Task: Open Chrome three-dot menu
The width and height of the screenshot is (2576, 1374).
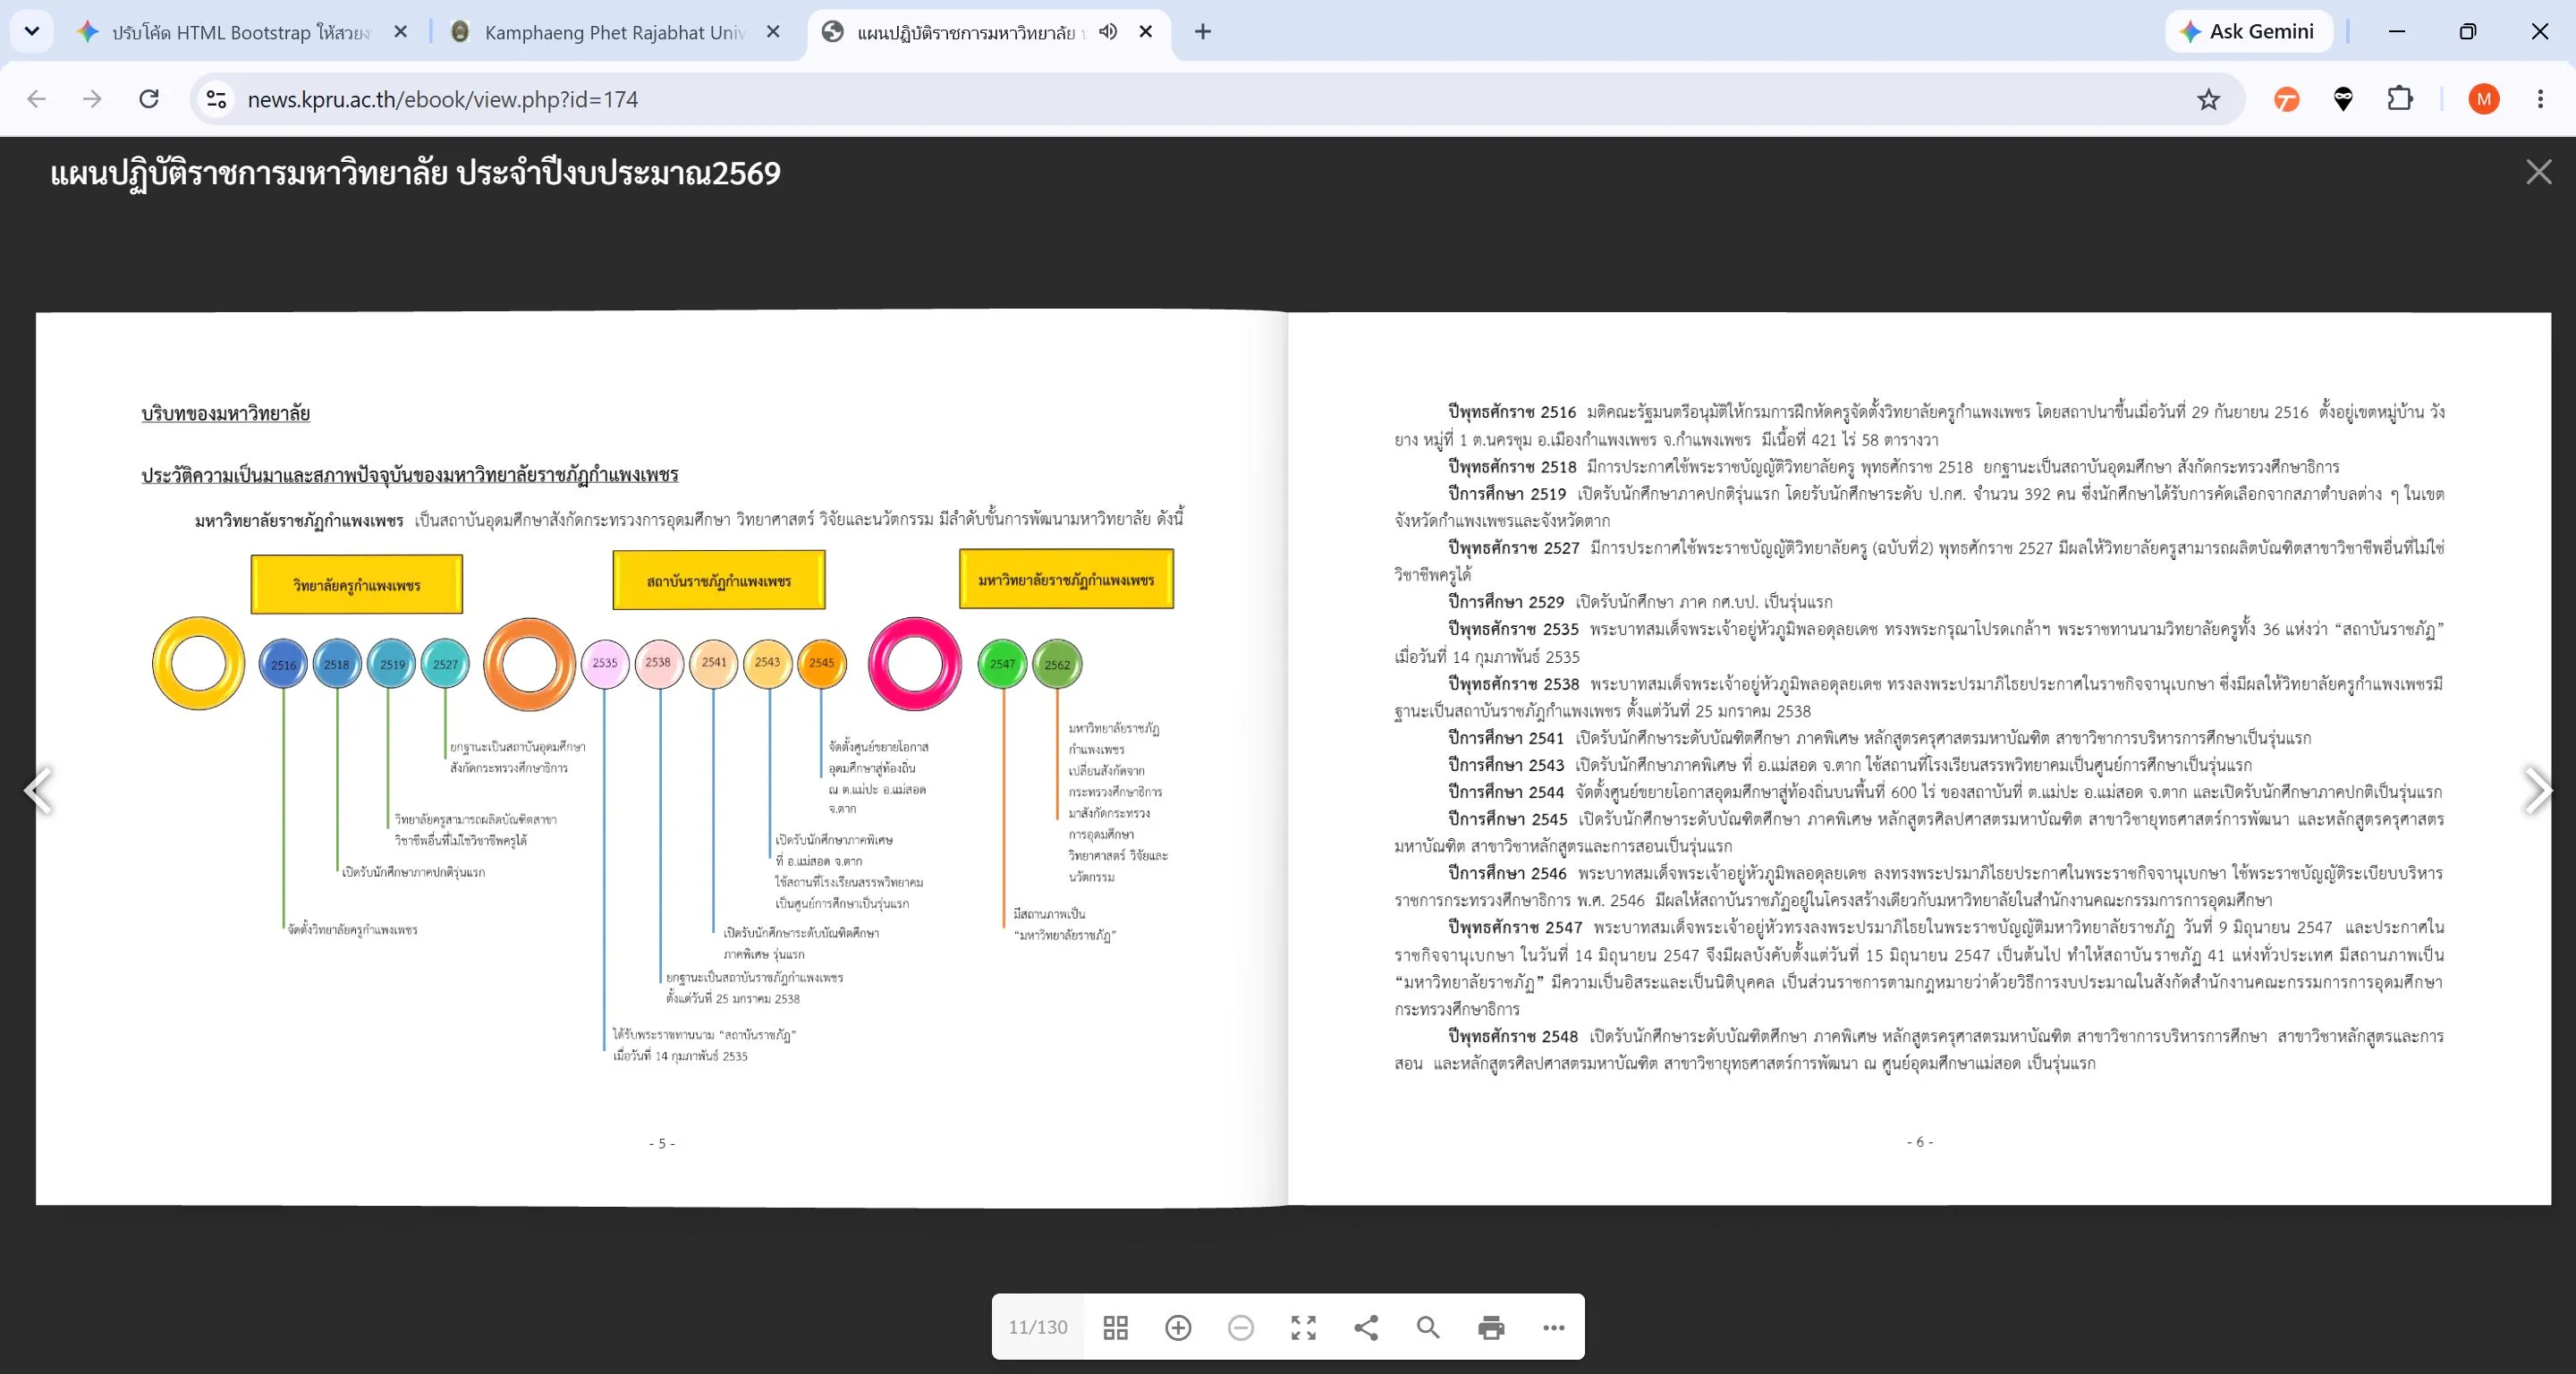Action: click(2540, 99)
